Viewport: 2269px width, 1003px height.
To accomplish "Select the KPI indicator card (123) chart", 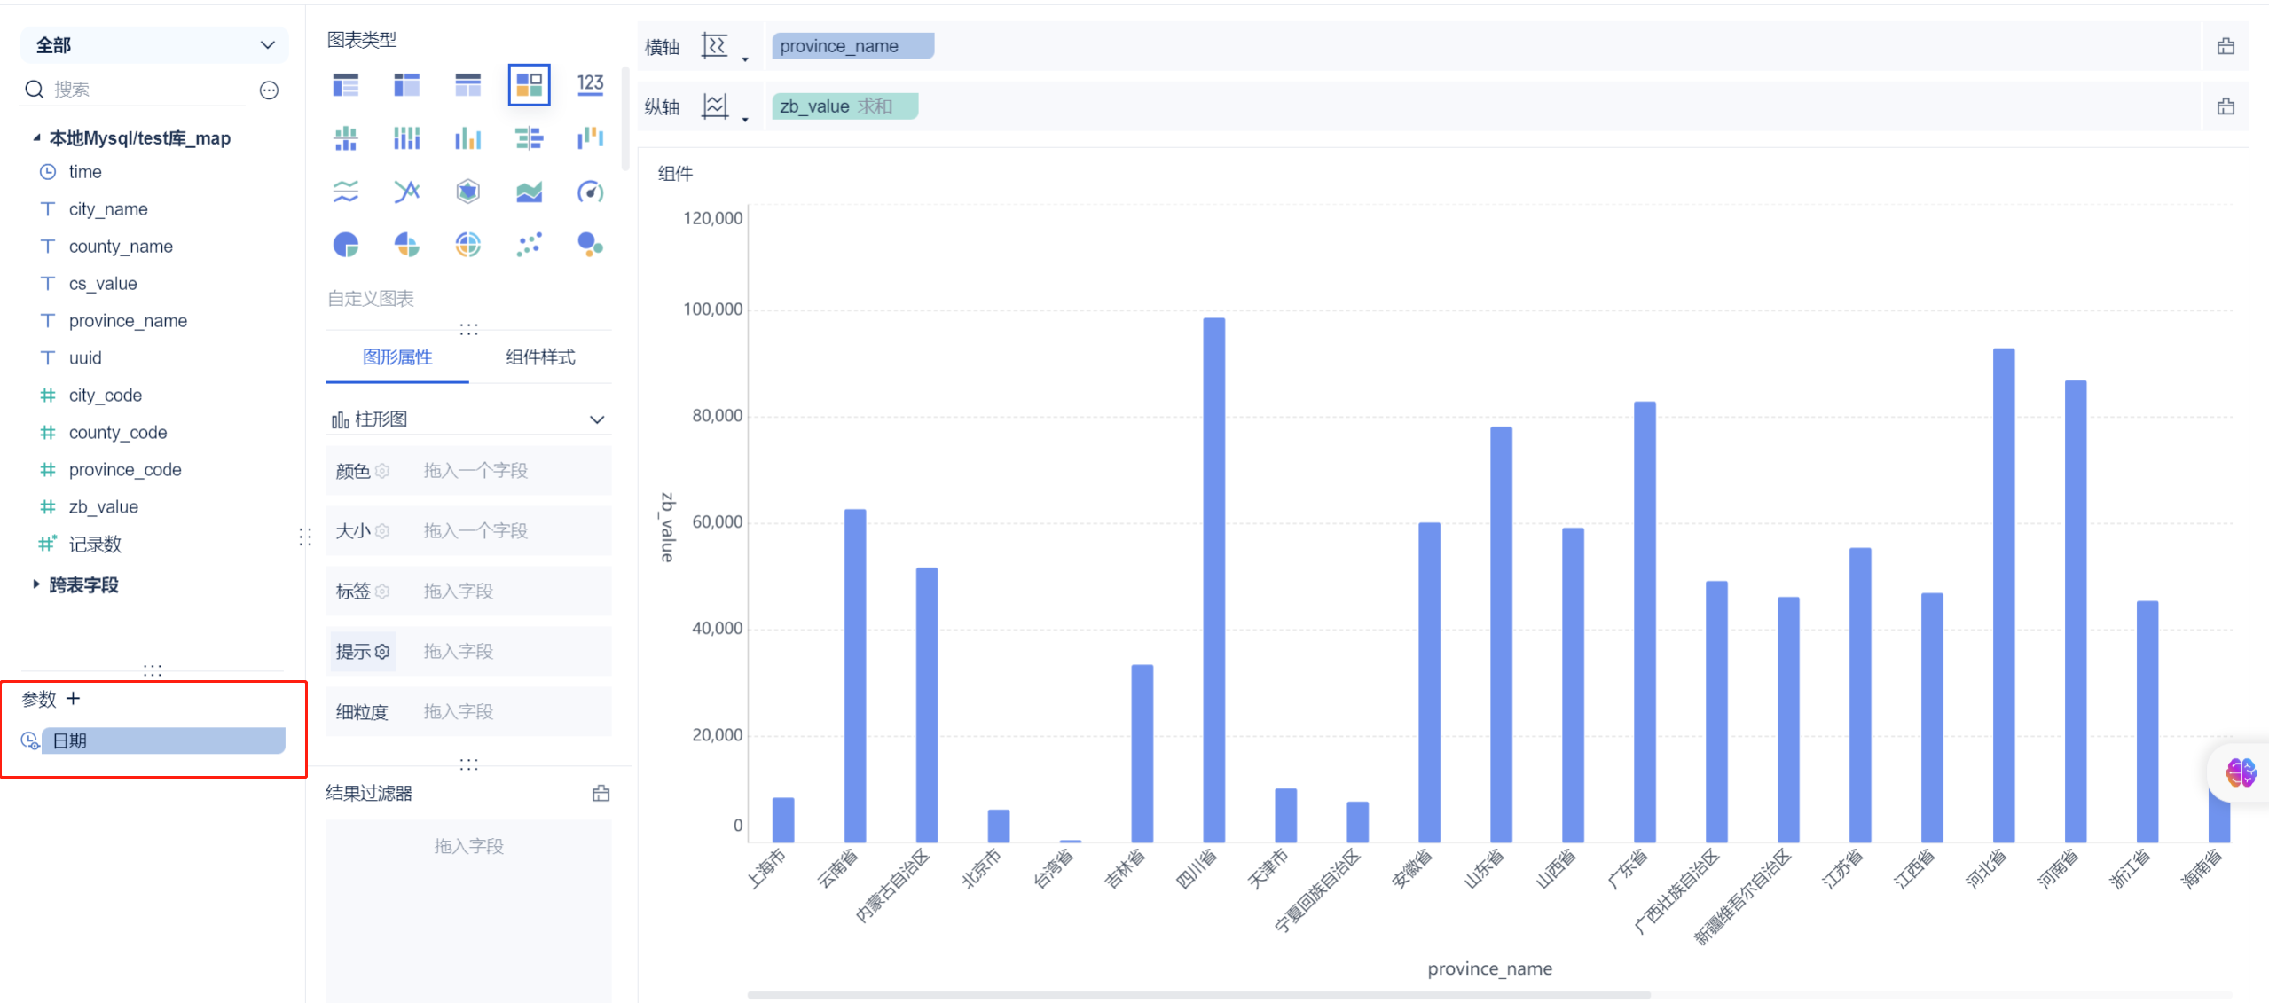I will point(590,85).
